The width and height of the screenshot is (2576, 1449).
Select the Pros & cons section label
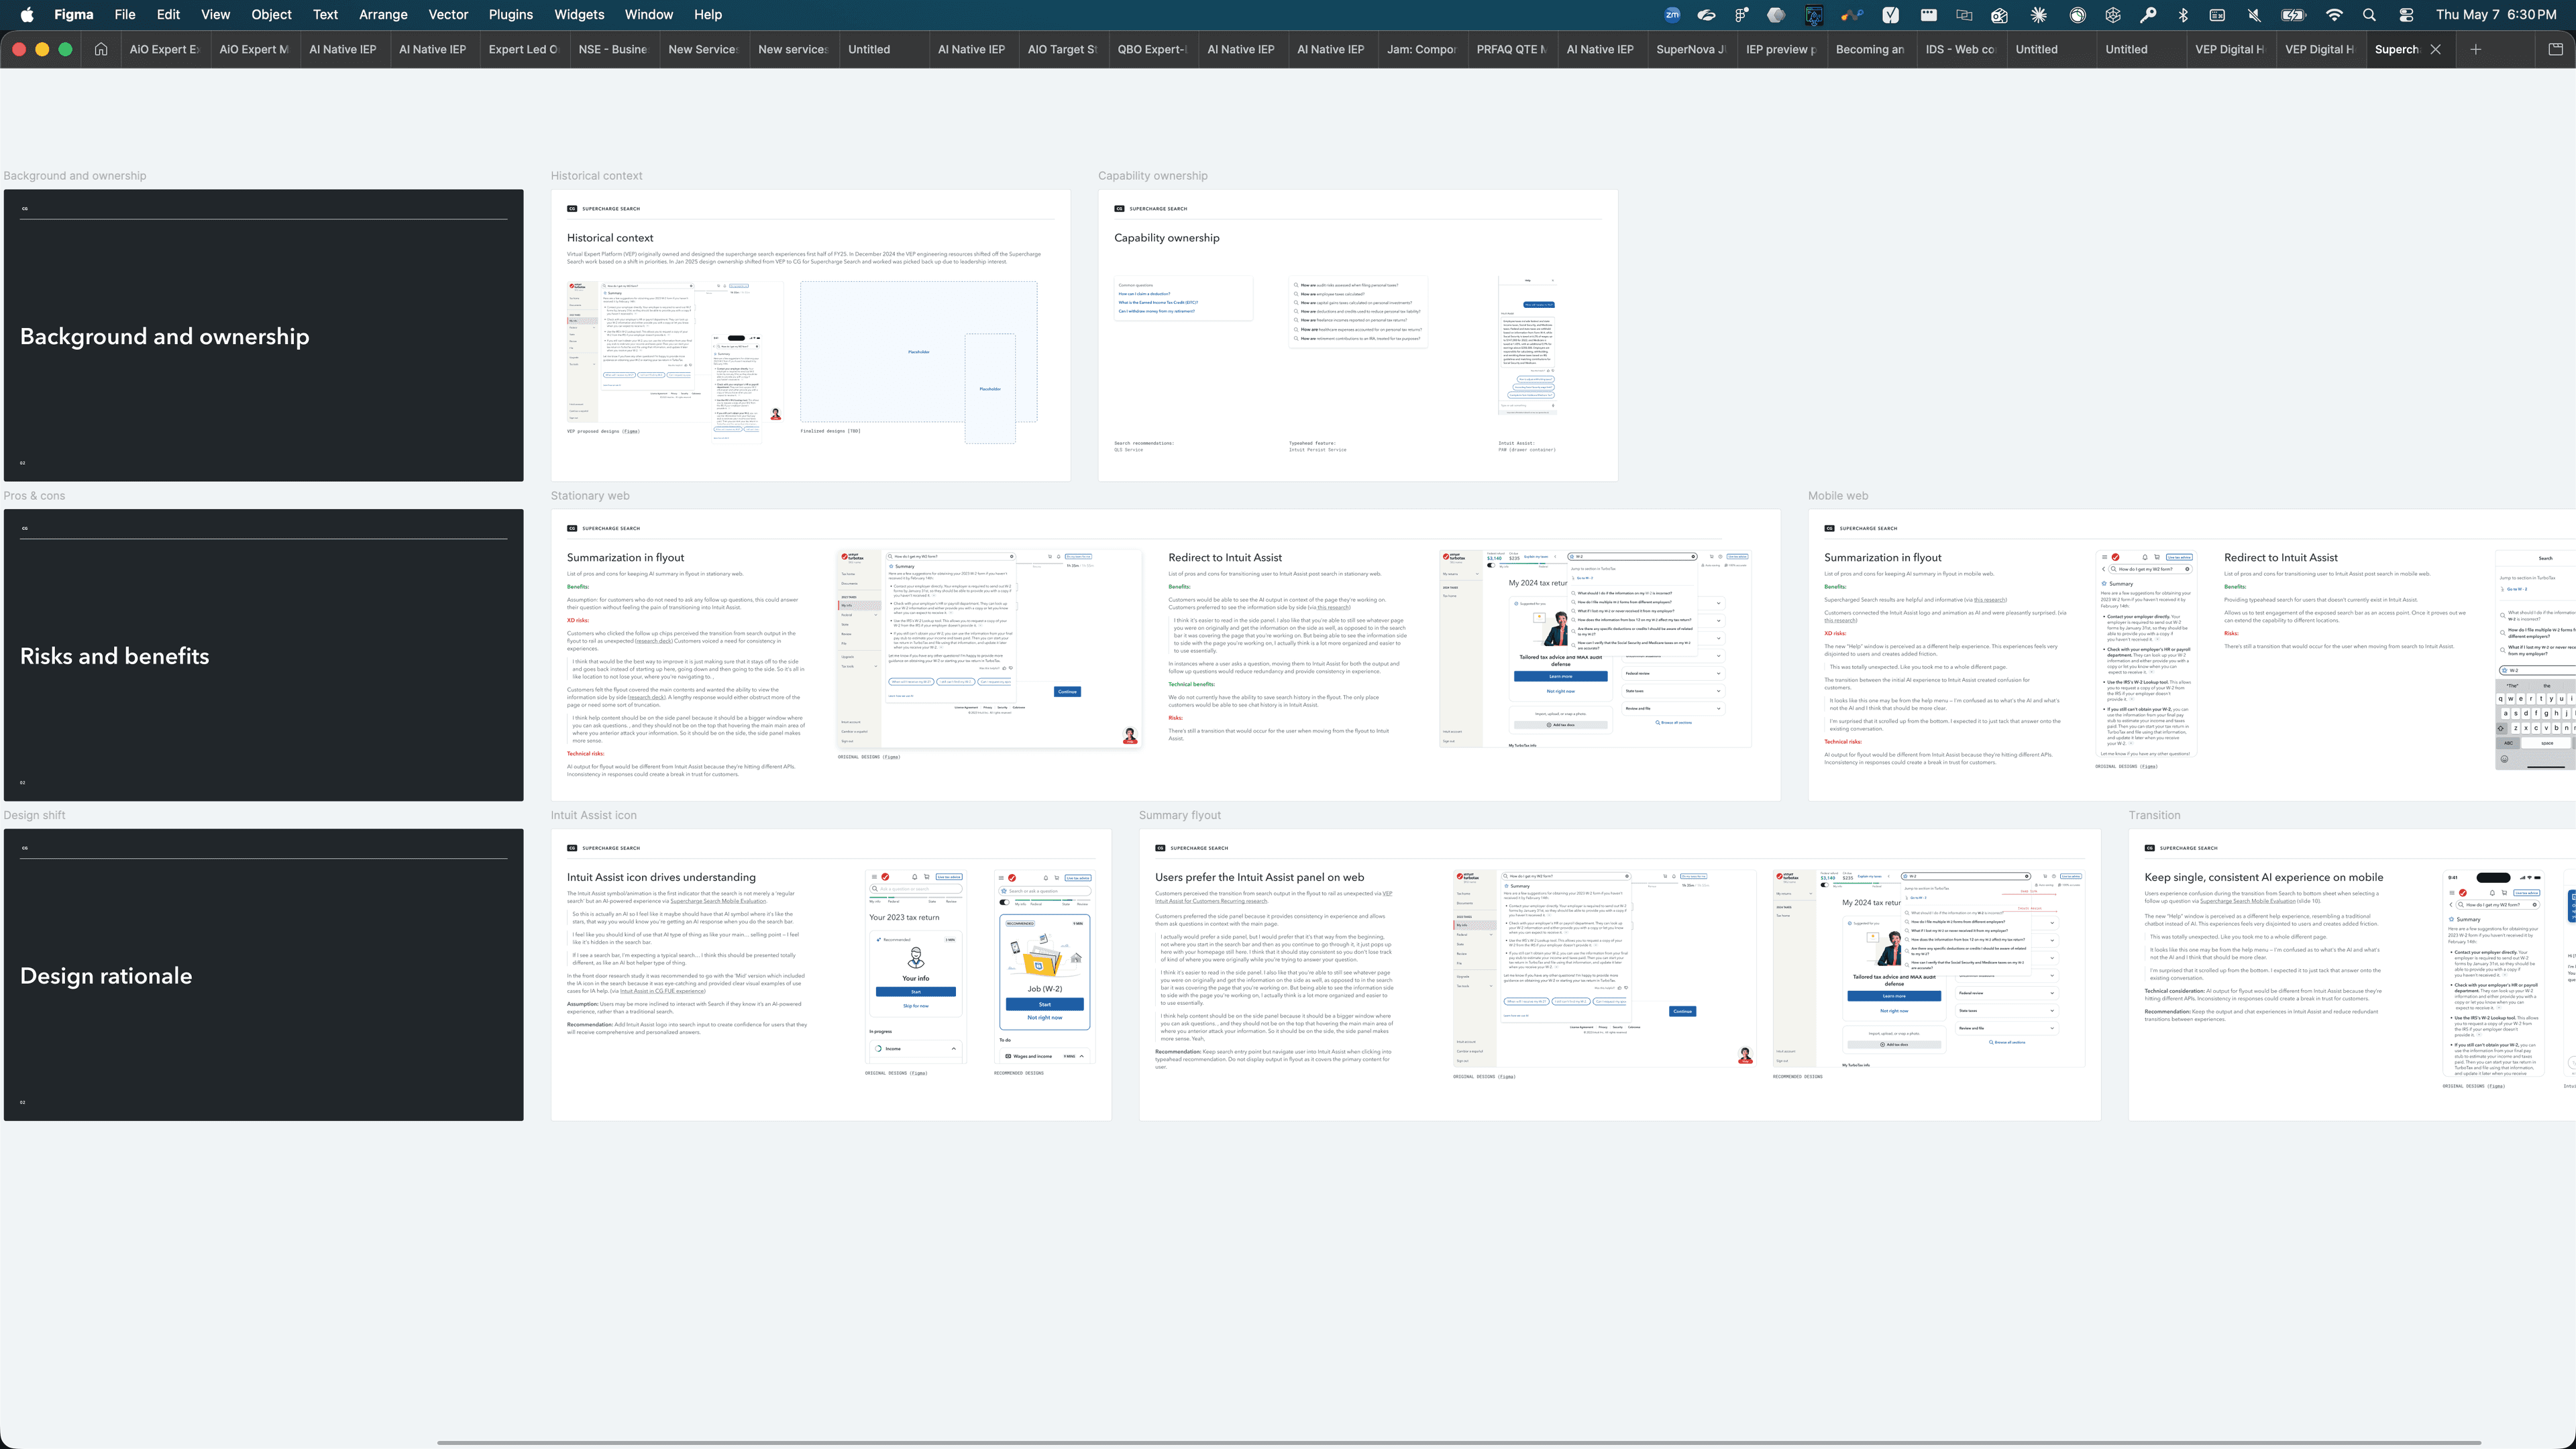[x=34, y=496]
